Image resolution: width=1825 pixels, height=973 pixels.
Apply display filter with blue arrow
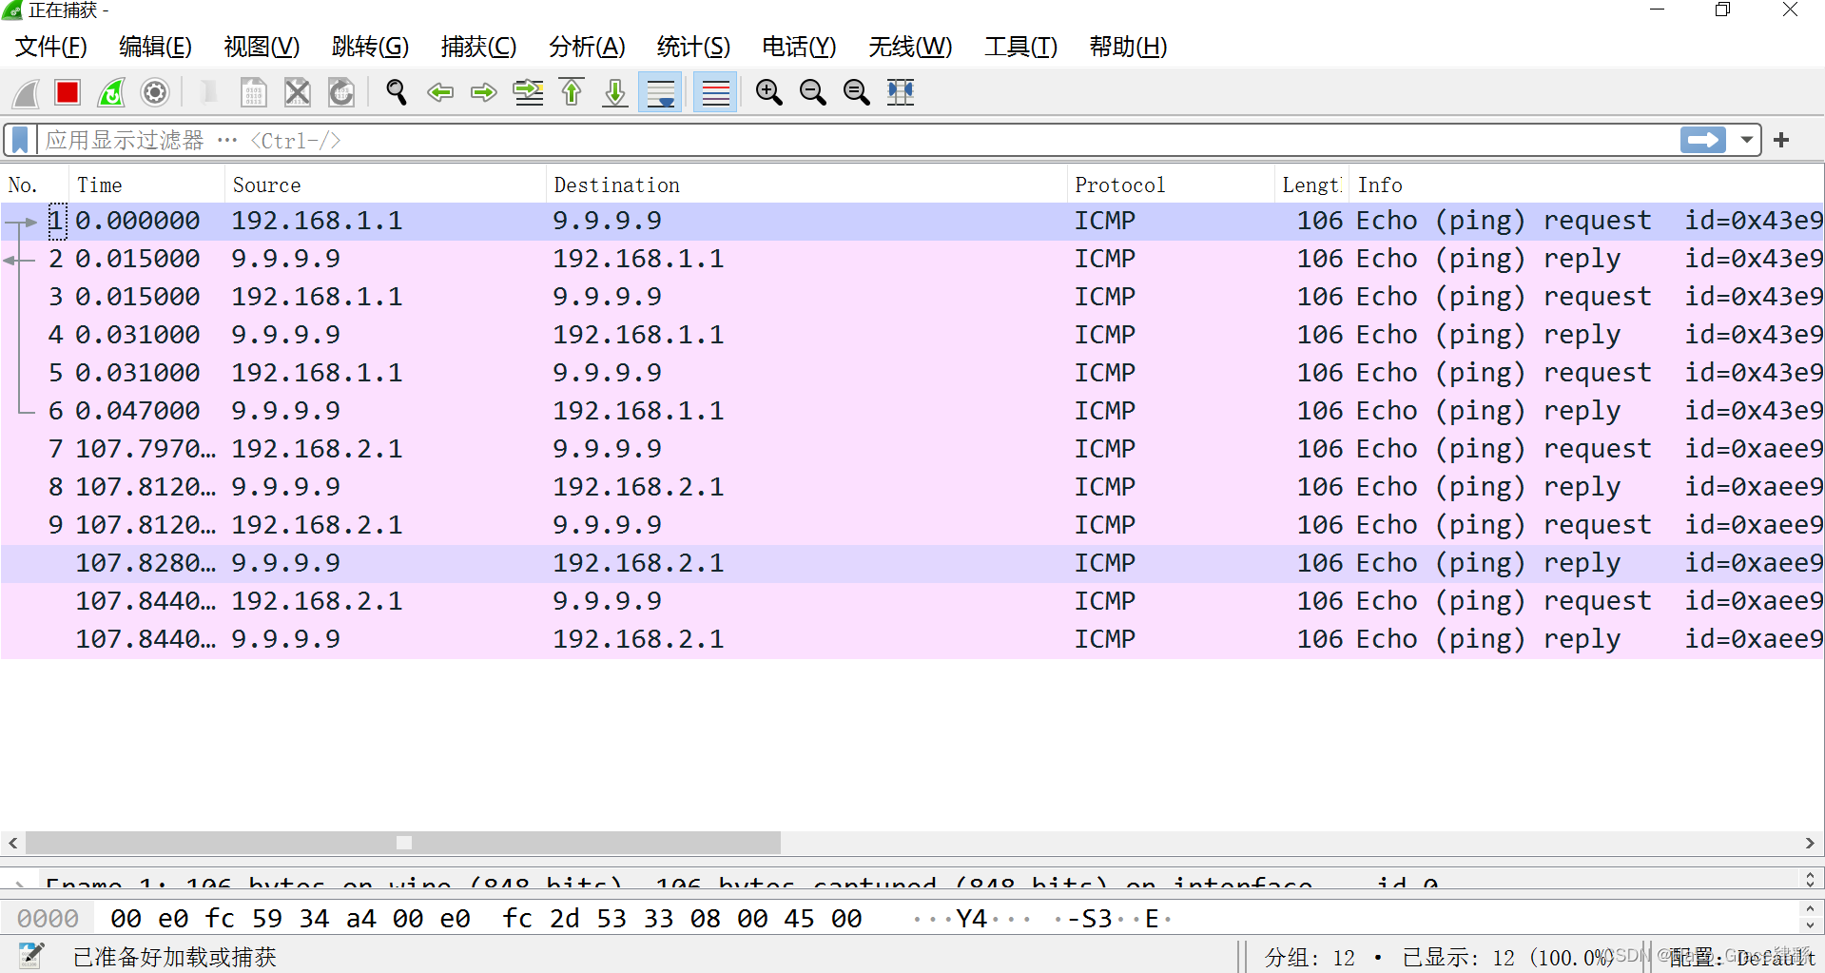tap(1702, 140)
